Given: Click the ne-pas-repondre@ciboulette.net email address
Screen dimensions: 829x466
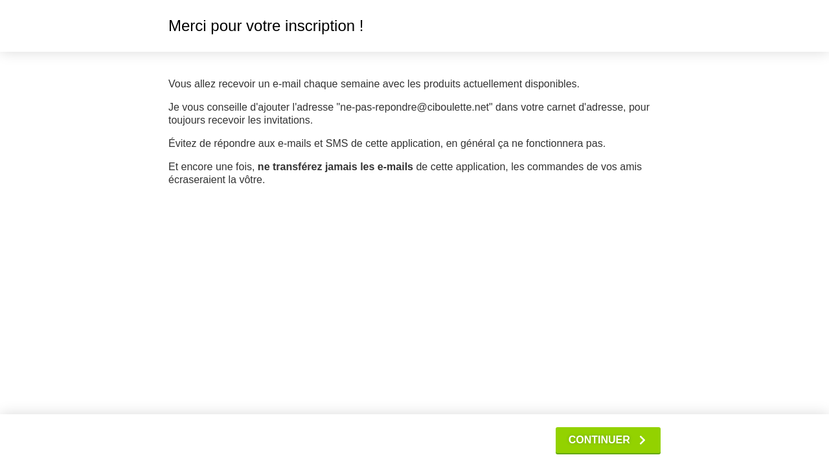Looking at the screenshot, I should point(414,107).
